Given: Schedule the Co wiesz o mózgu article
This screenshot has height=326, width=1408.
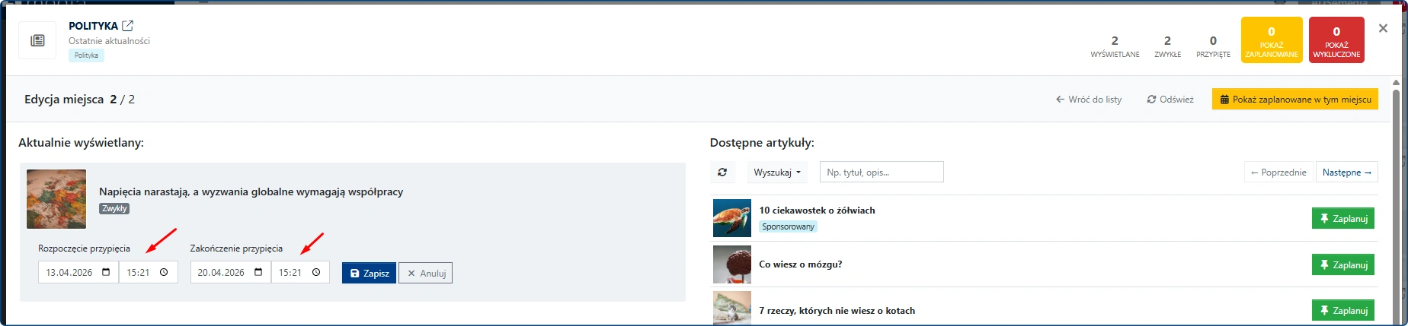Looking at the screenshot, I should click(1343, 264).
